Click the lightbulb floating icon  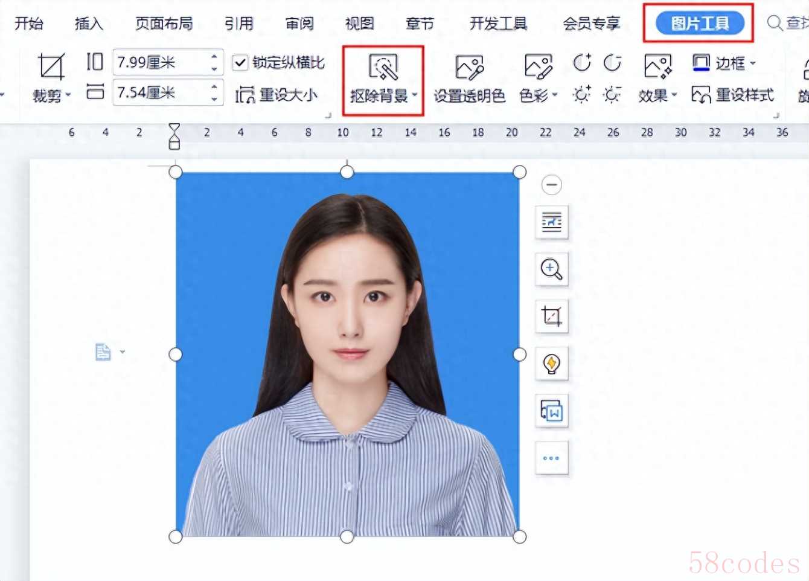point(551,364)
